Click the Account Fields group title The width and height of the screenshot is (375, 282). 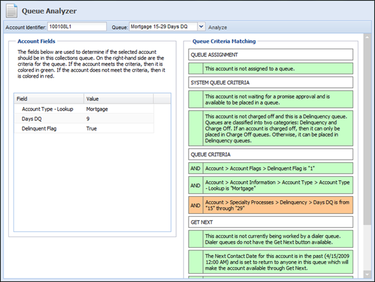pos(37,41)
